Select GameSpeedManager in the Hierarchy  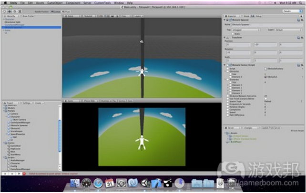(14, 25)
